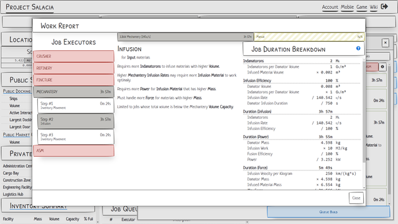This screenshot has height=224, width=398.
Task: Open the Game link
Action: point(362,7)
